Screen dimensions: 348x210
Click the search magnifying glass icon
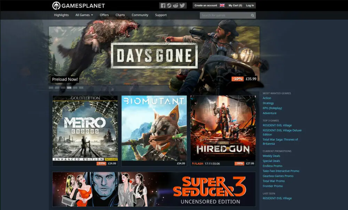(x=252, y=15)
